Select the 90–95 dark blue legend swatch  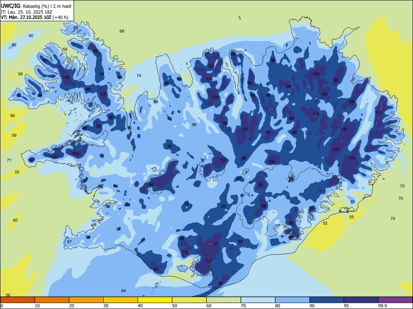coord(327,300)
